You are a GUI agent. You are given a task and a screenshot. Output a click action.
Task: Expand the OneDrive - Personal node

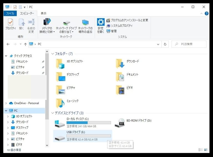coord(6,103)
